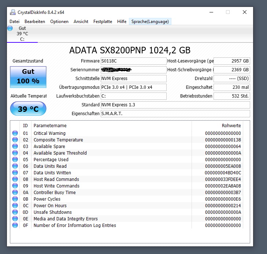Click the Eingeschaltet value 230 mal
The height and width of the screenshot is (254, 267).
coord(232,87)
